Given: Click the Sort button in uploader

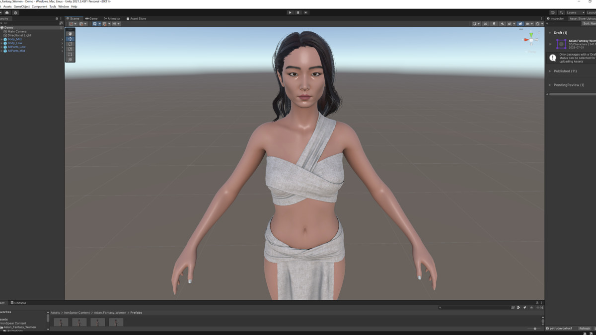Looking at the screenshot, I should point(589,24).
